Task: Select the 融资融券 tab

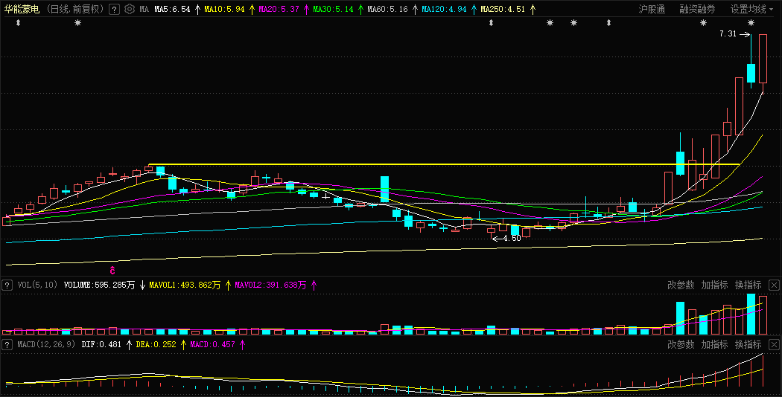Action: (697, 9)
